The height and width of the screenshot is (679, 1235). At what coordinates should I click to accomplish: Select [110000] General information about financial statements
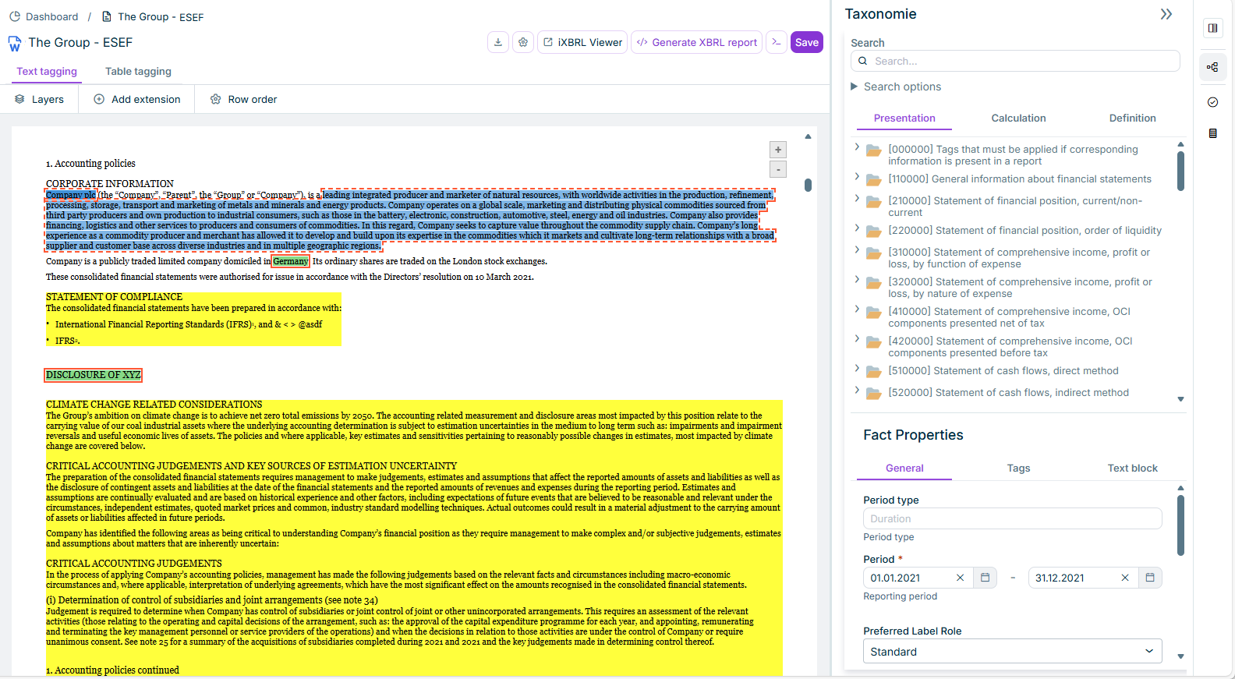tap(1019, 179)
